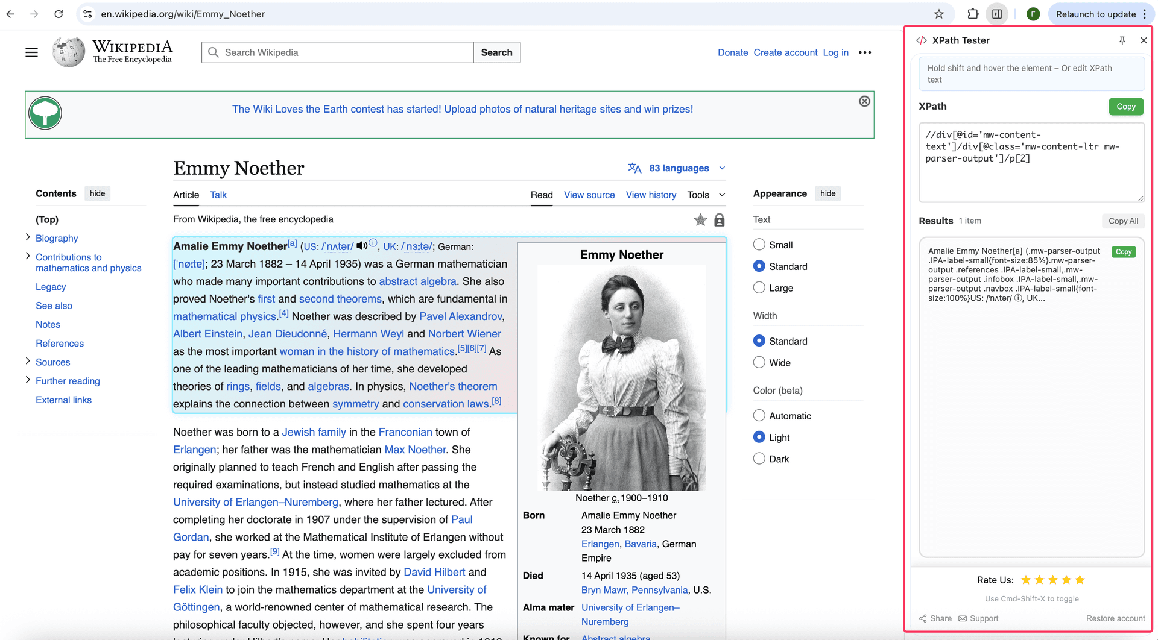Pin the XPath Tester panel
The width and height of the screenshot is (1158, 640).
point(1122,40)
